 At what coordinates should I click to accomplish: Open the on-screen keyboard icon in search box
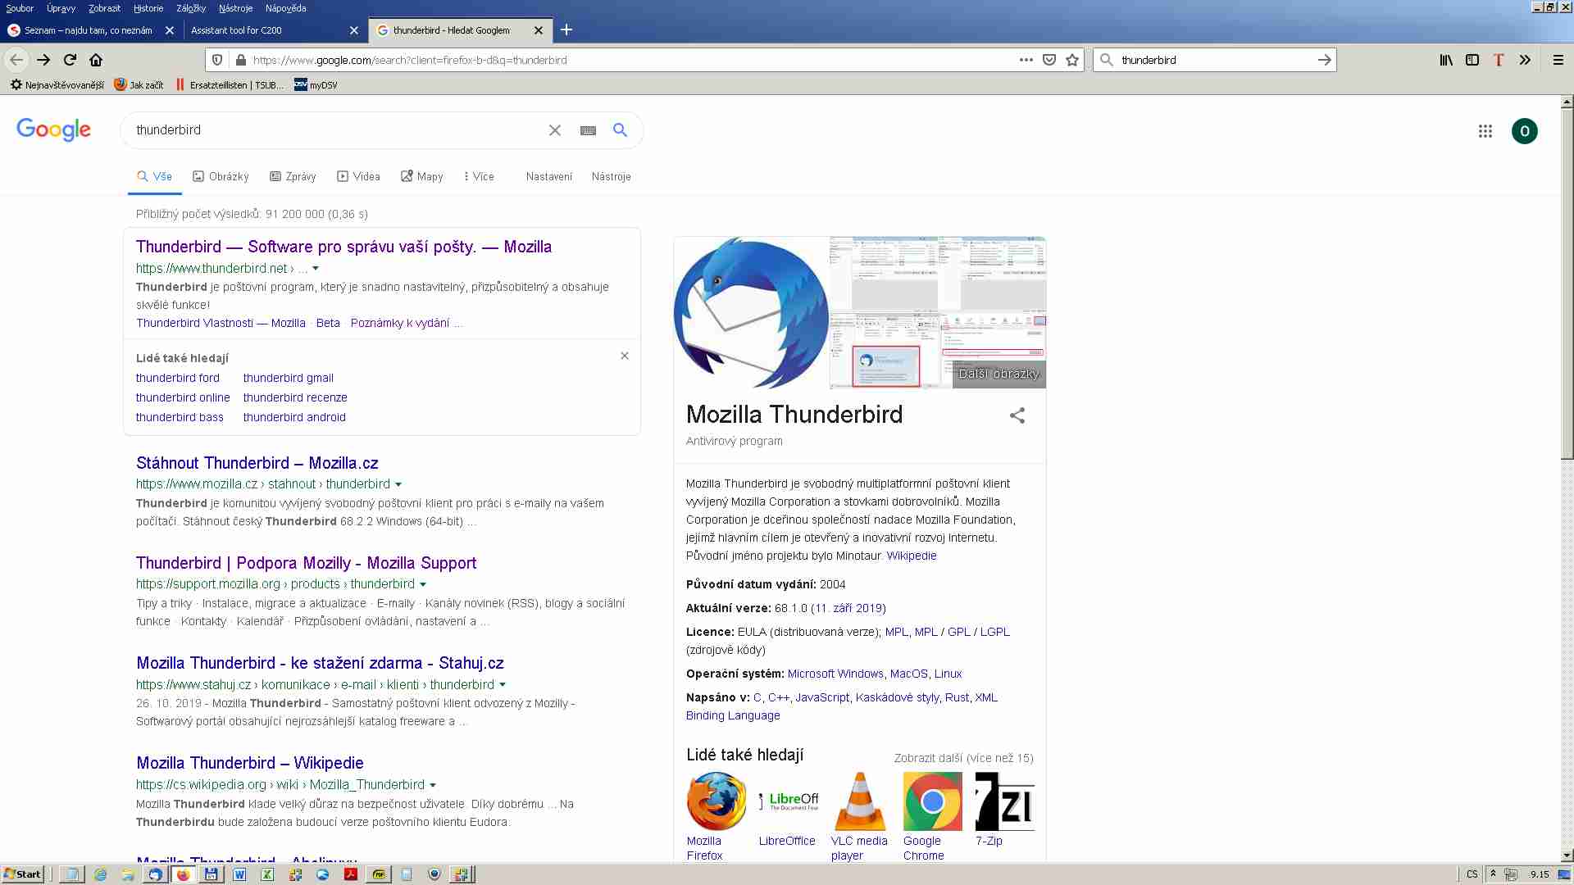588,130
